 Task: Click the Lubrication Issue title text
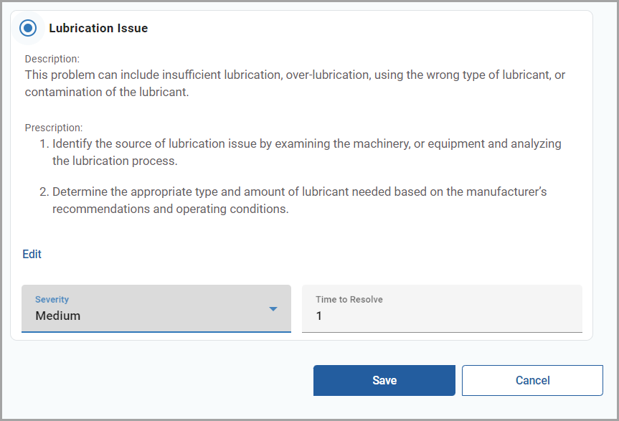(98, 28)
